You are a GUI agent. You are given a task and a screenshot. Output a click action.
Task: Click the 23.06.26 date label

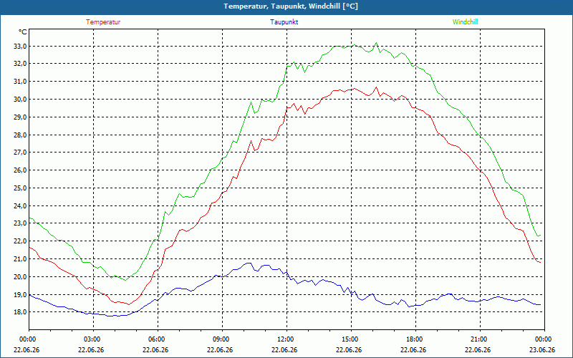pos(542,349)
